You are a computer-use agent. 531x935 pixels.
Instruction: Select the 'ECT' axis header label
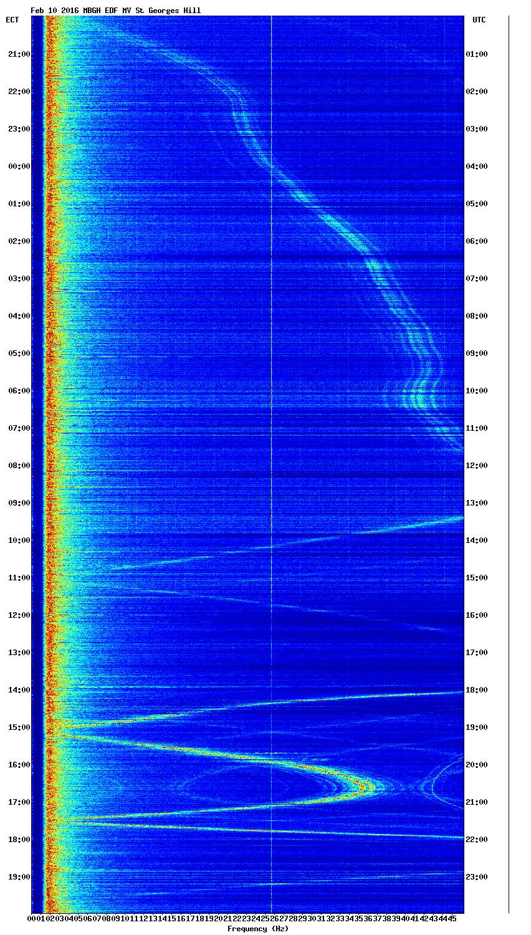pos(12,20)
